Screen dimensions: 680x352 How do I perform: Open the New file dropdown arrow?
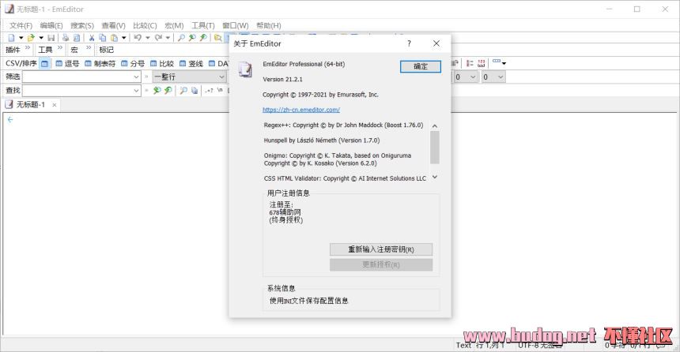tap(21, 38)
